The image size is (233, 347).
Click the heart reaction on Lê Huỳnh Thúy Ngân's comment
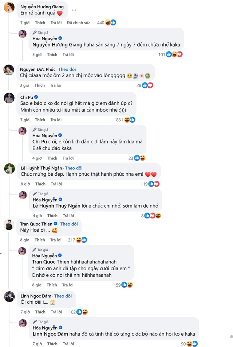157,184
